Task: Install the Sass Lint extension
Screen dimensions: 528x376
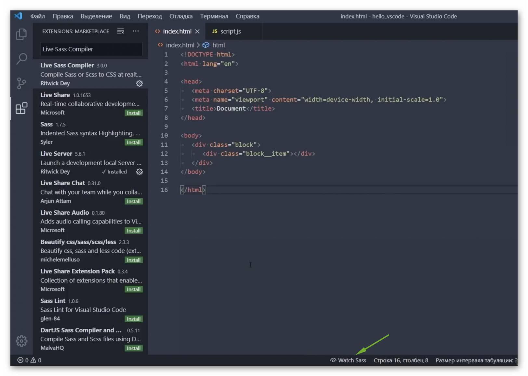Action: 134,319
